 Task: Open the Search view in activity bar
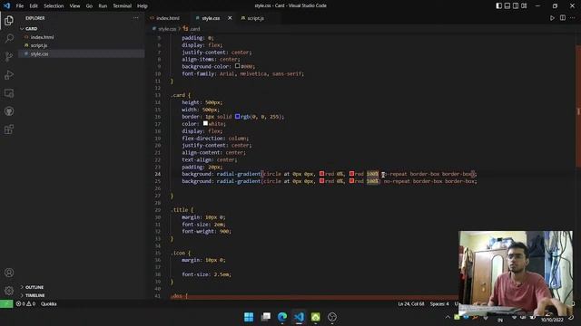tap(9, 38)
